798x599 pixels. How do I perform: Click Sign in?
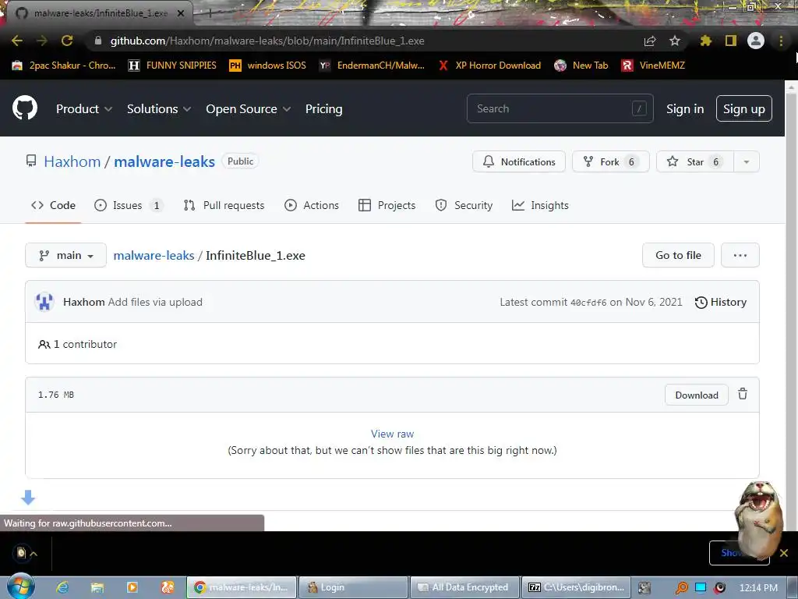(x=685, y=109)
